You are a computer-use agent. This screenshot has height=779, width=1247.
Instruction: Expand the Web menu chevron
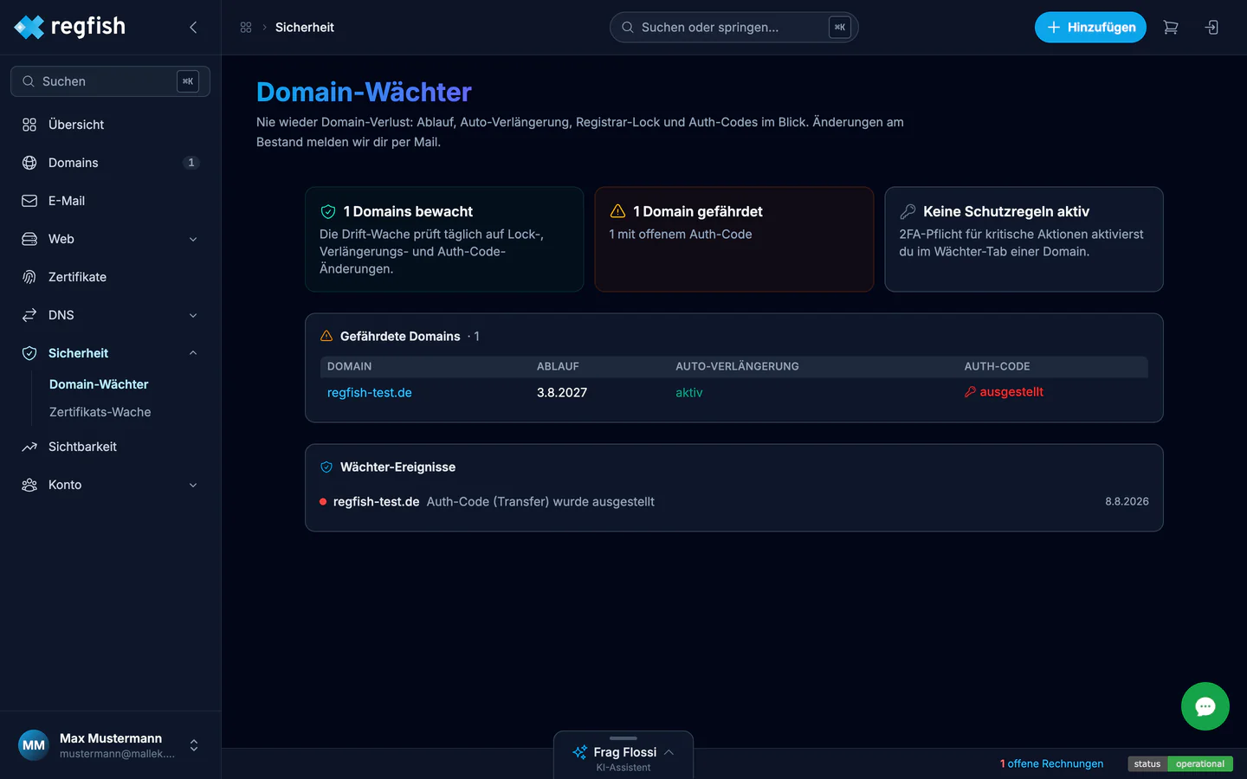[193, 239]
